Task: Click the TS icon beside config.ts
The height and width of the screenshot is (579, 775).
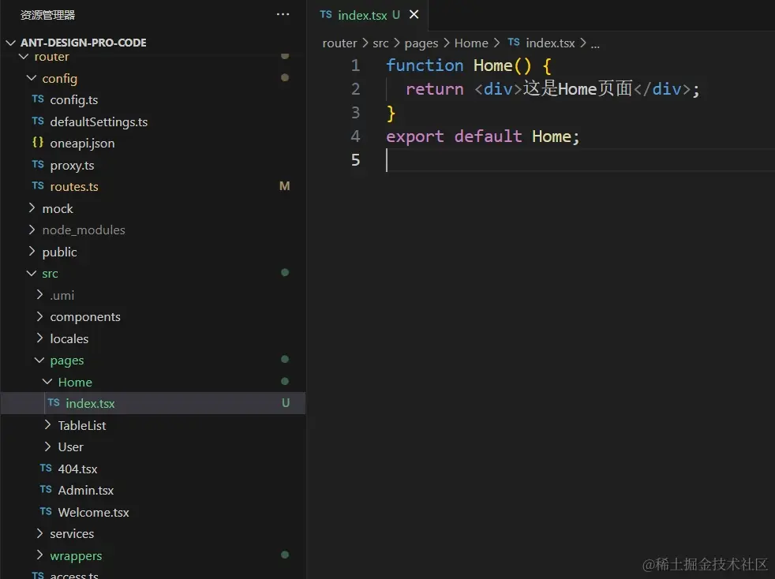Action: [38, 99]
